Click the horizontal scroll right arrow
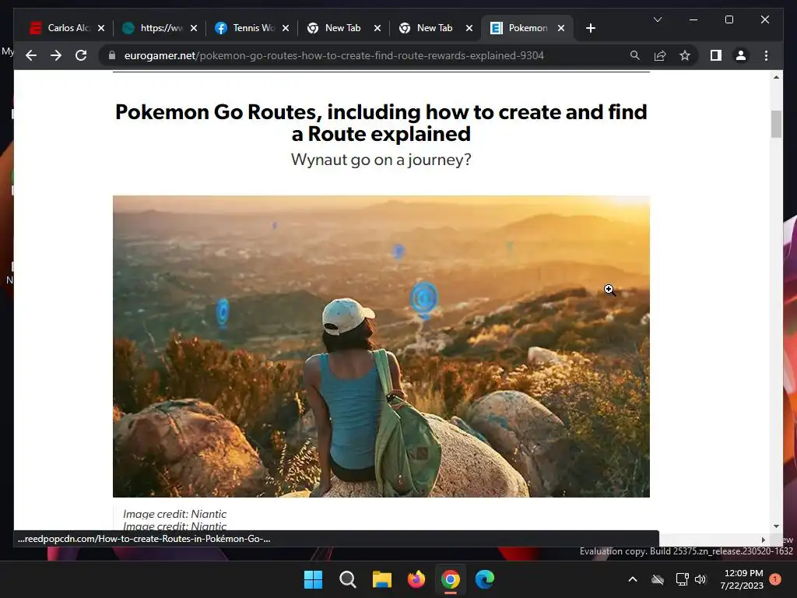This screenshot has height=598, width=797. [763, 540]
